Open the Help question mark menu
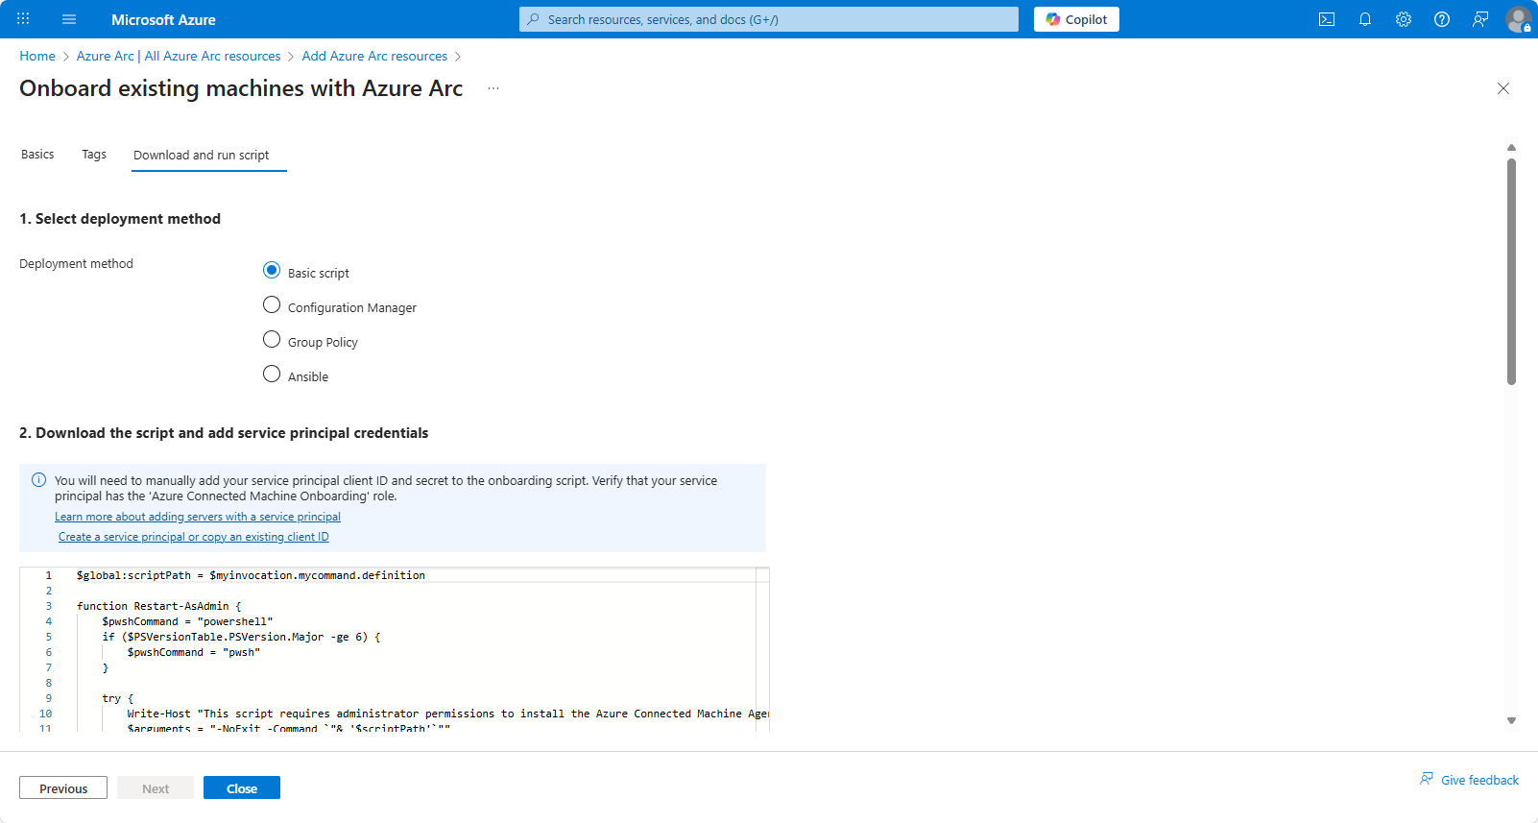The image size is (1538, 823). (1442, 19)
